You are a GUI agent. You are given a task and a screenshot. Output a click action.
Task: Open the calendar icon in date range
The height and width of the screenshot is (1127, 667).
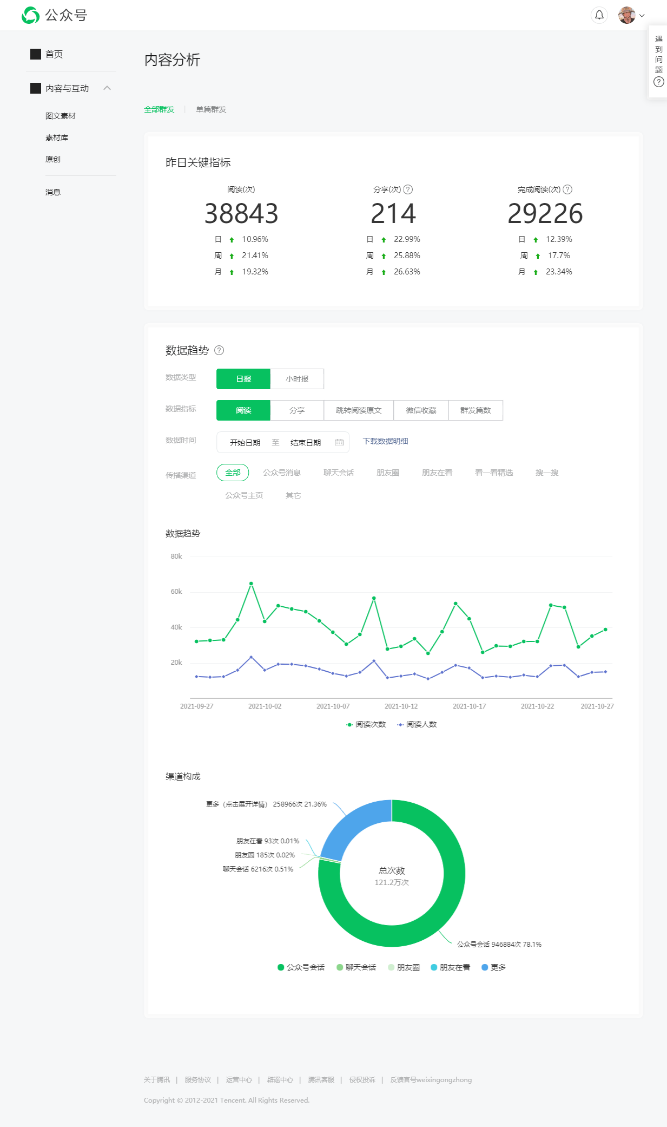tap(339, 442)
